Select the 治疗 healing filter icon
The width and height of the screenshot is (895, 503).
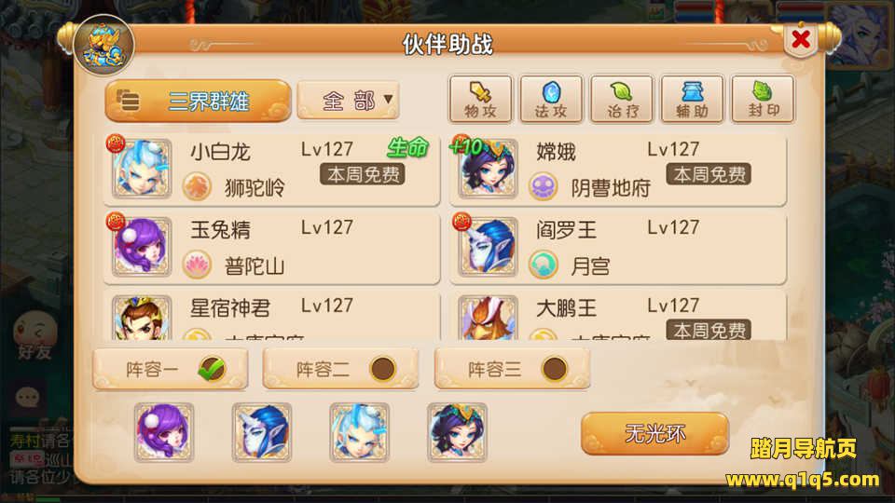click(x=622, y=100)
